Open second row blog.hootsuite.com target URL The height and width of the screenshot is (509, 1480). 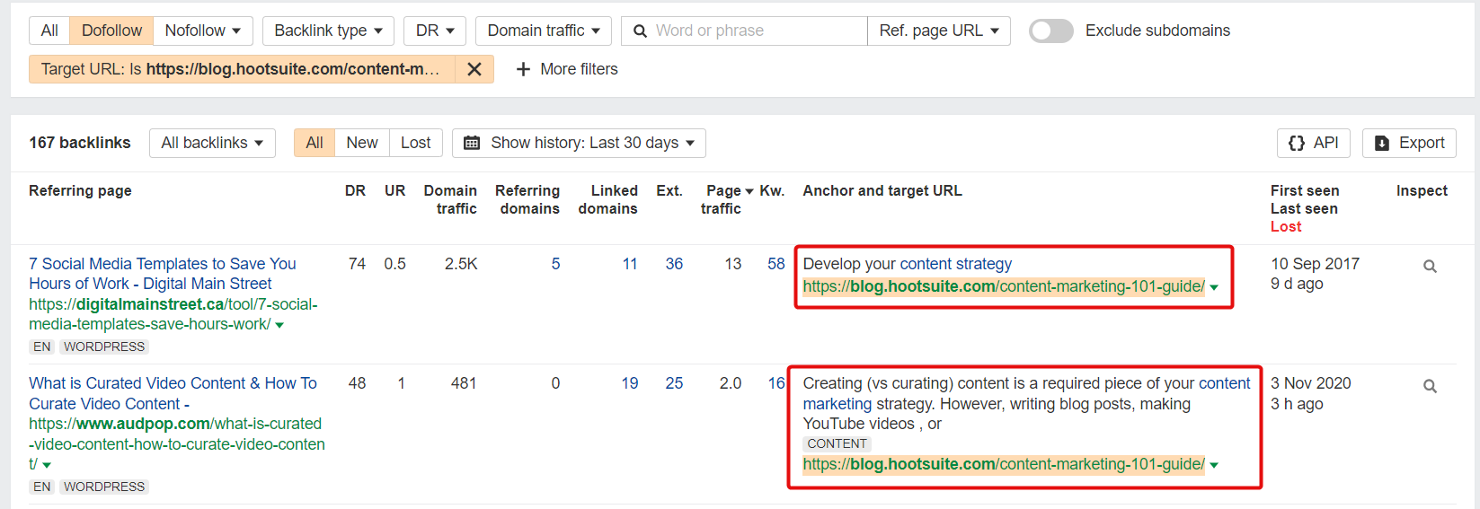coord(1004,464)
